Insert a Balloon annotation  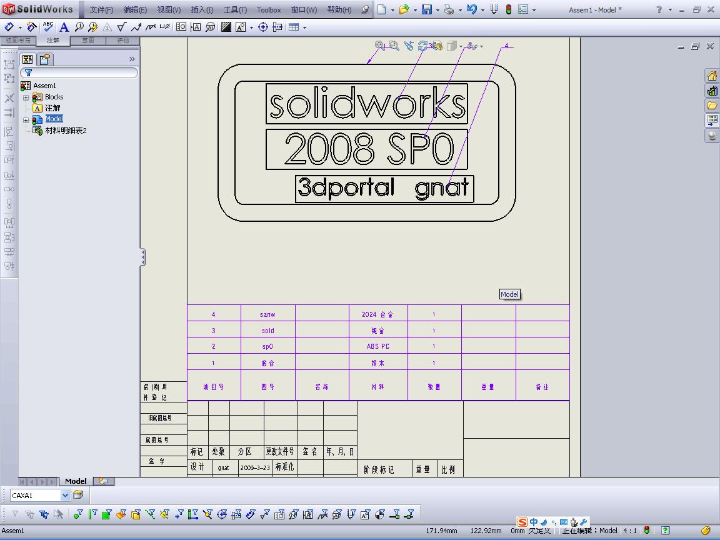point(79,27)
